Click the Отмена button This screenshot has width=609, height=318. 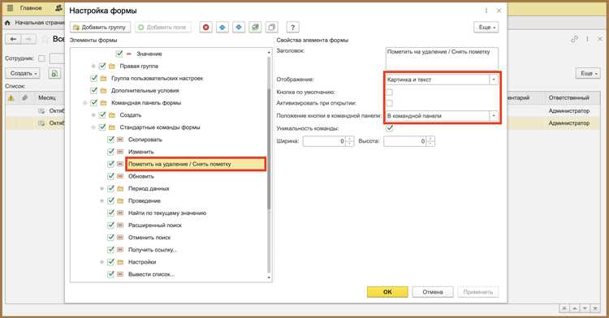[x=433, y=292]
